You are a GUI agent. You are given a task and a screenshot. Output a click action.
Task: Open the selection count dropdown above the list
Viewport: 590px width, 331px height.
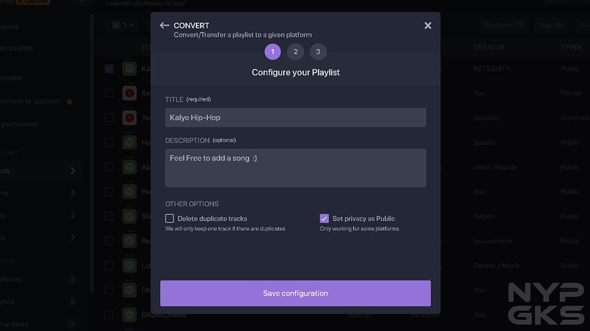click(x=123, y=25)
